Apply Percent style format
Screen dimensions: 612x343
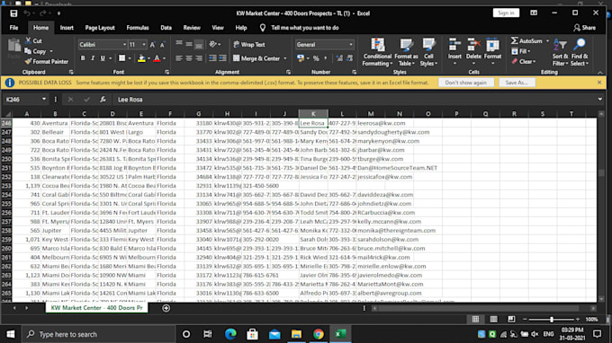tap(316, 58)
